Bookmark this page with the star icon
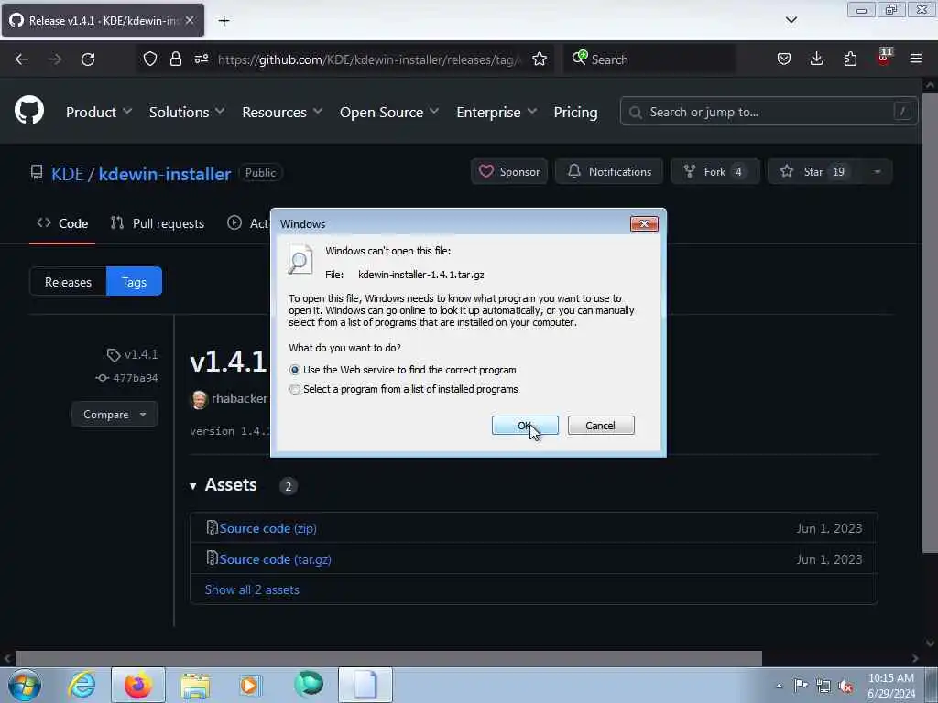The image size is (938, 703). click(x=540, y=59)
